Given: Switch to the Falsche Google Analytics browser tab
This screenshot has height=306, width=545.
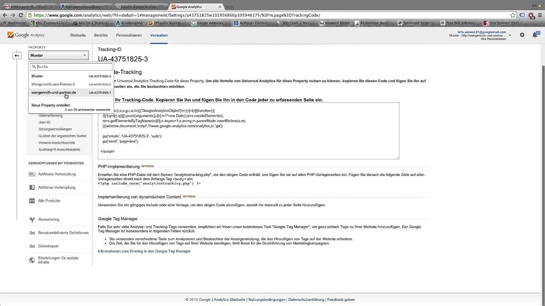Looking at the screenshot, I should (141, 7).
